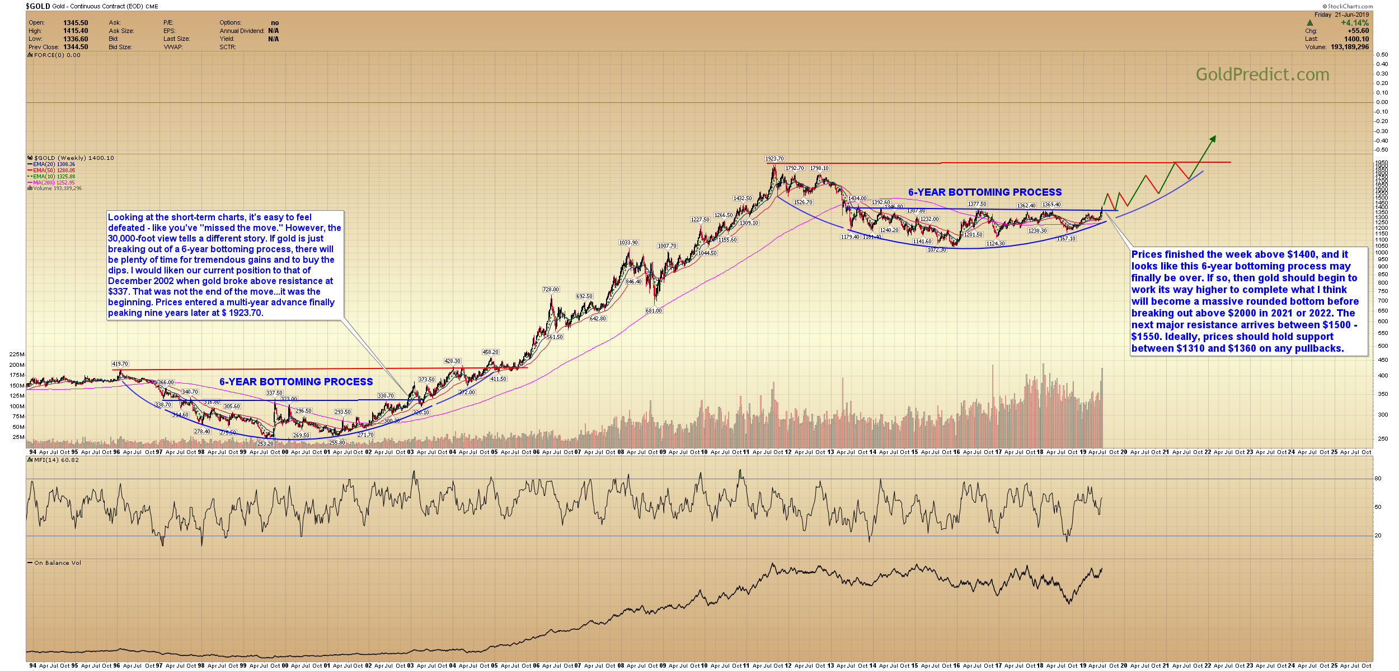Click the 'Looking at the short-term charts' commentary box
The height and width of the screenshot is (671, 1399).
225,265
